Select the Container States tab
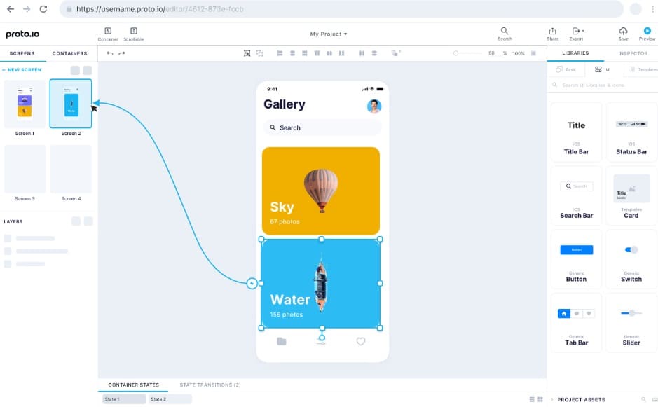The image size is (658, 407). pos(133,385)
